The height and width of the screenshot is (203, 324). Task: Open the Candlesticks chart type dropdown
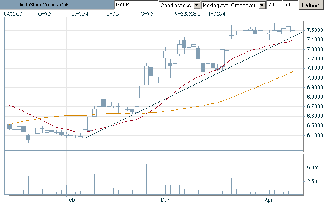tap(197, 5)
